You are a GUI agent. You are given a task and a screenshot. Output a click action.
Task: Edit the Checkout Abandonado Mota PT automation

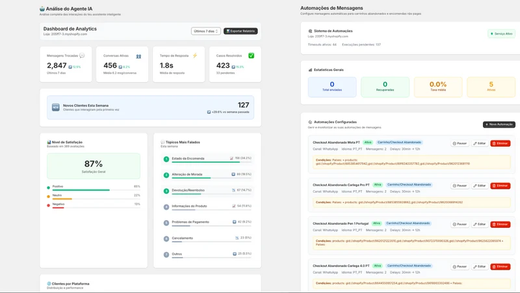480,143
